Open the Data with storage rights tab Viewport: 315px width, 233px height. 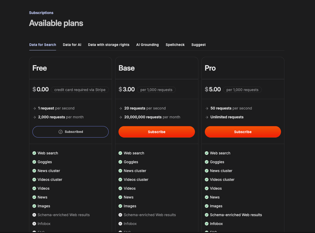point(108,44)
